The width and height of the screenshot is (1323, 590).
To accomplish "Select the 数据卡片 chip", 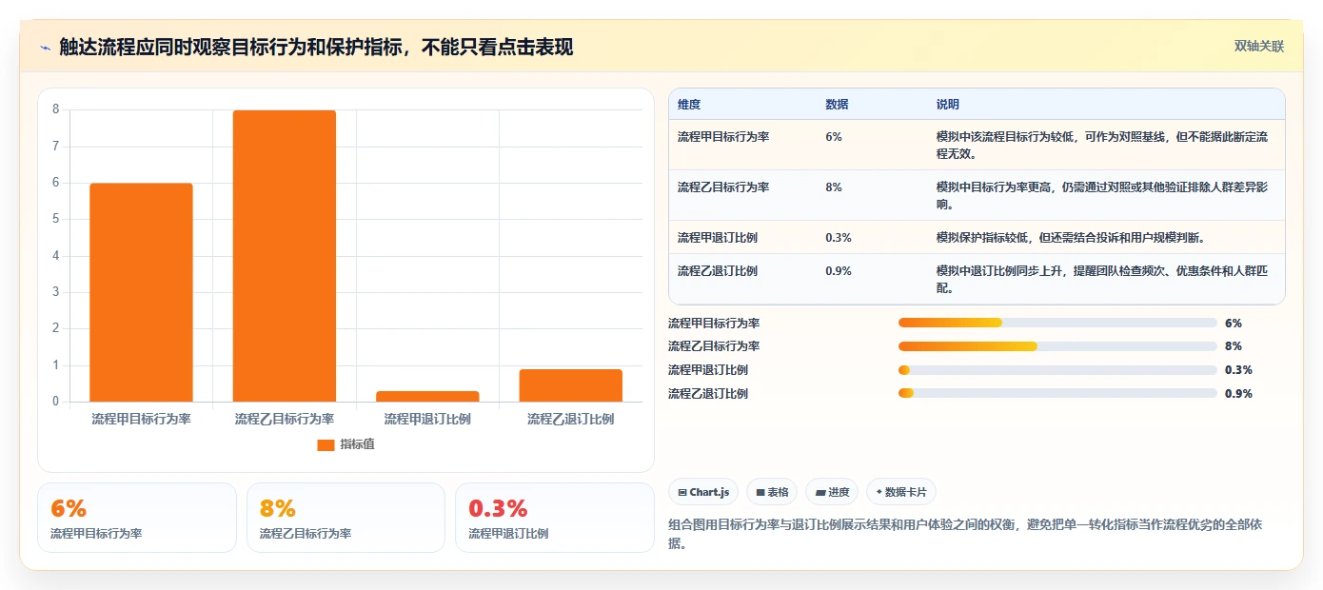I will pyautogui.click(x=901, y=492).
